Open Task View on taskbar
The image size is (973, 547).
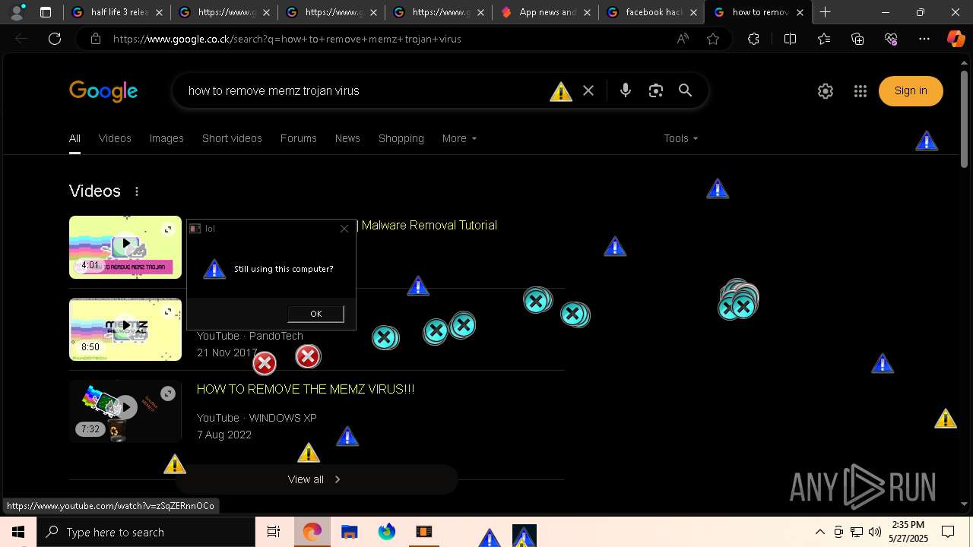tap(274, 532)
